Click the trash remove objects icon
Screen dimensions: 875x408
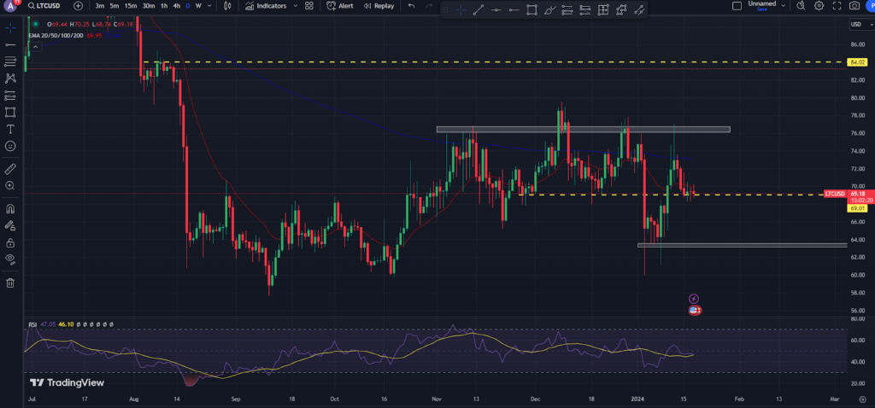pos(10,283)
